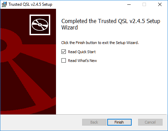Screen dimensions: 168x131
Task: Click the "Trusted QSL v2.4.5 Setup" title text
Action: (30, 4)
